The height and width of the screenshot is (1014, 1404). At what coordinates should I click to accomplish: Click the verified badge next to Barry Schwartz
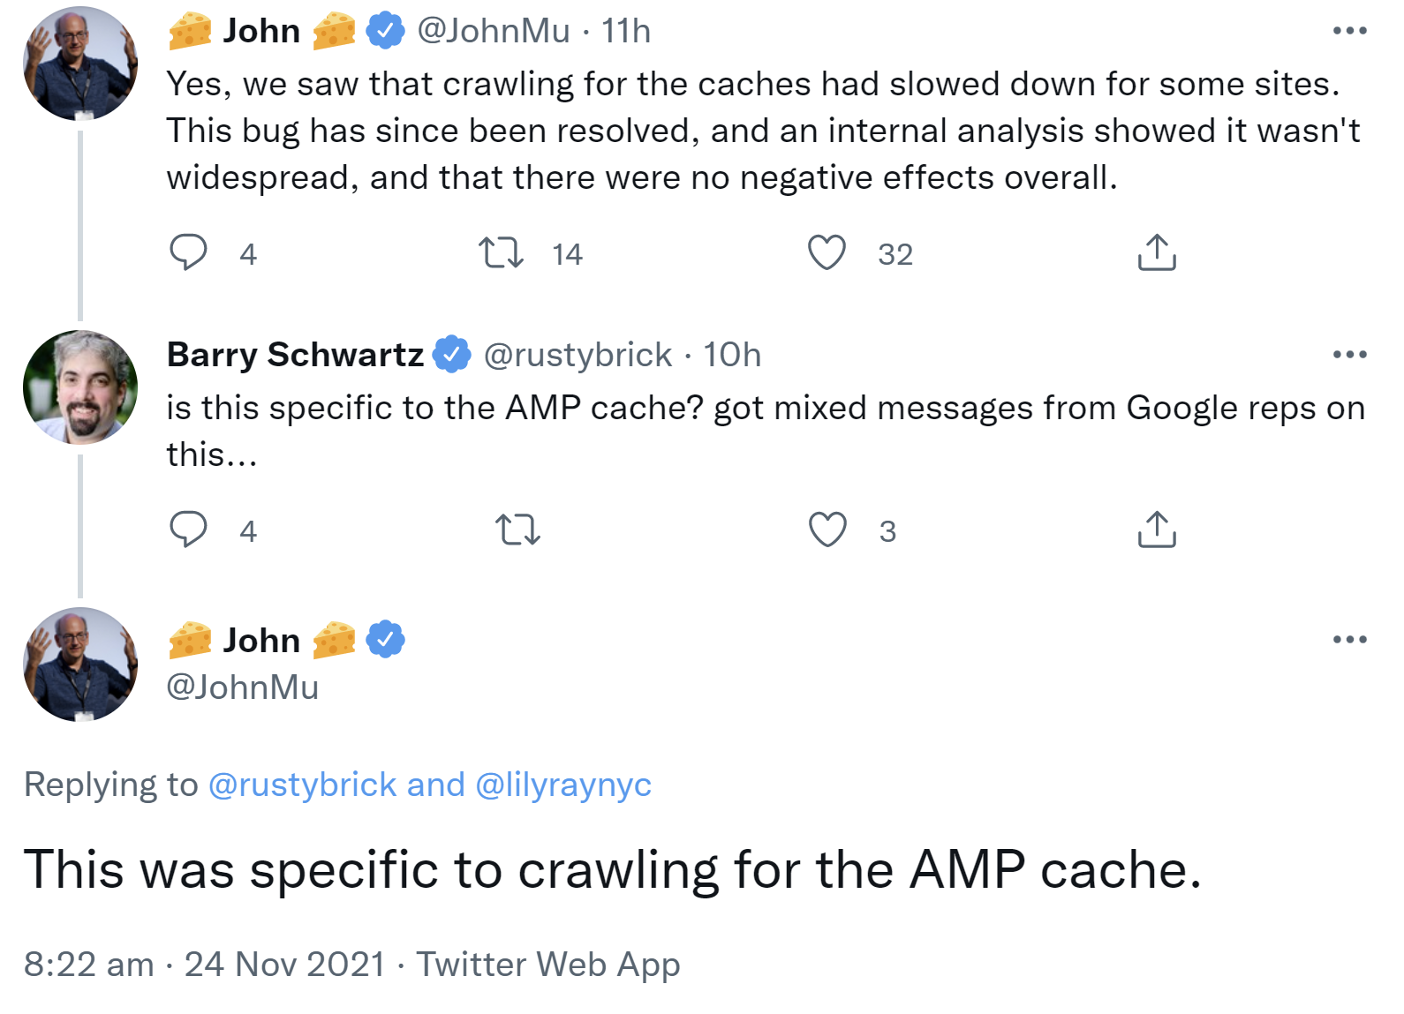coord(453,354)
